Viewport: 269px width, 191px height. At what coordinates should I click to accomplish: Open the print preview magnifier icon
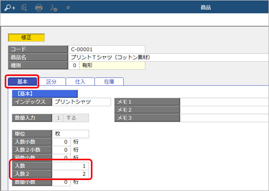[24, 8]
